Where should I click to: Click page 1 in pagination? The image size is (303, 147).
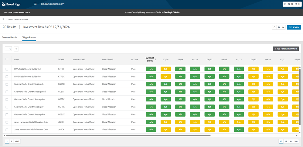tap(7, 142)
